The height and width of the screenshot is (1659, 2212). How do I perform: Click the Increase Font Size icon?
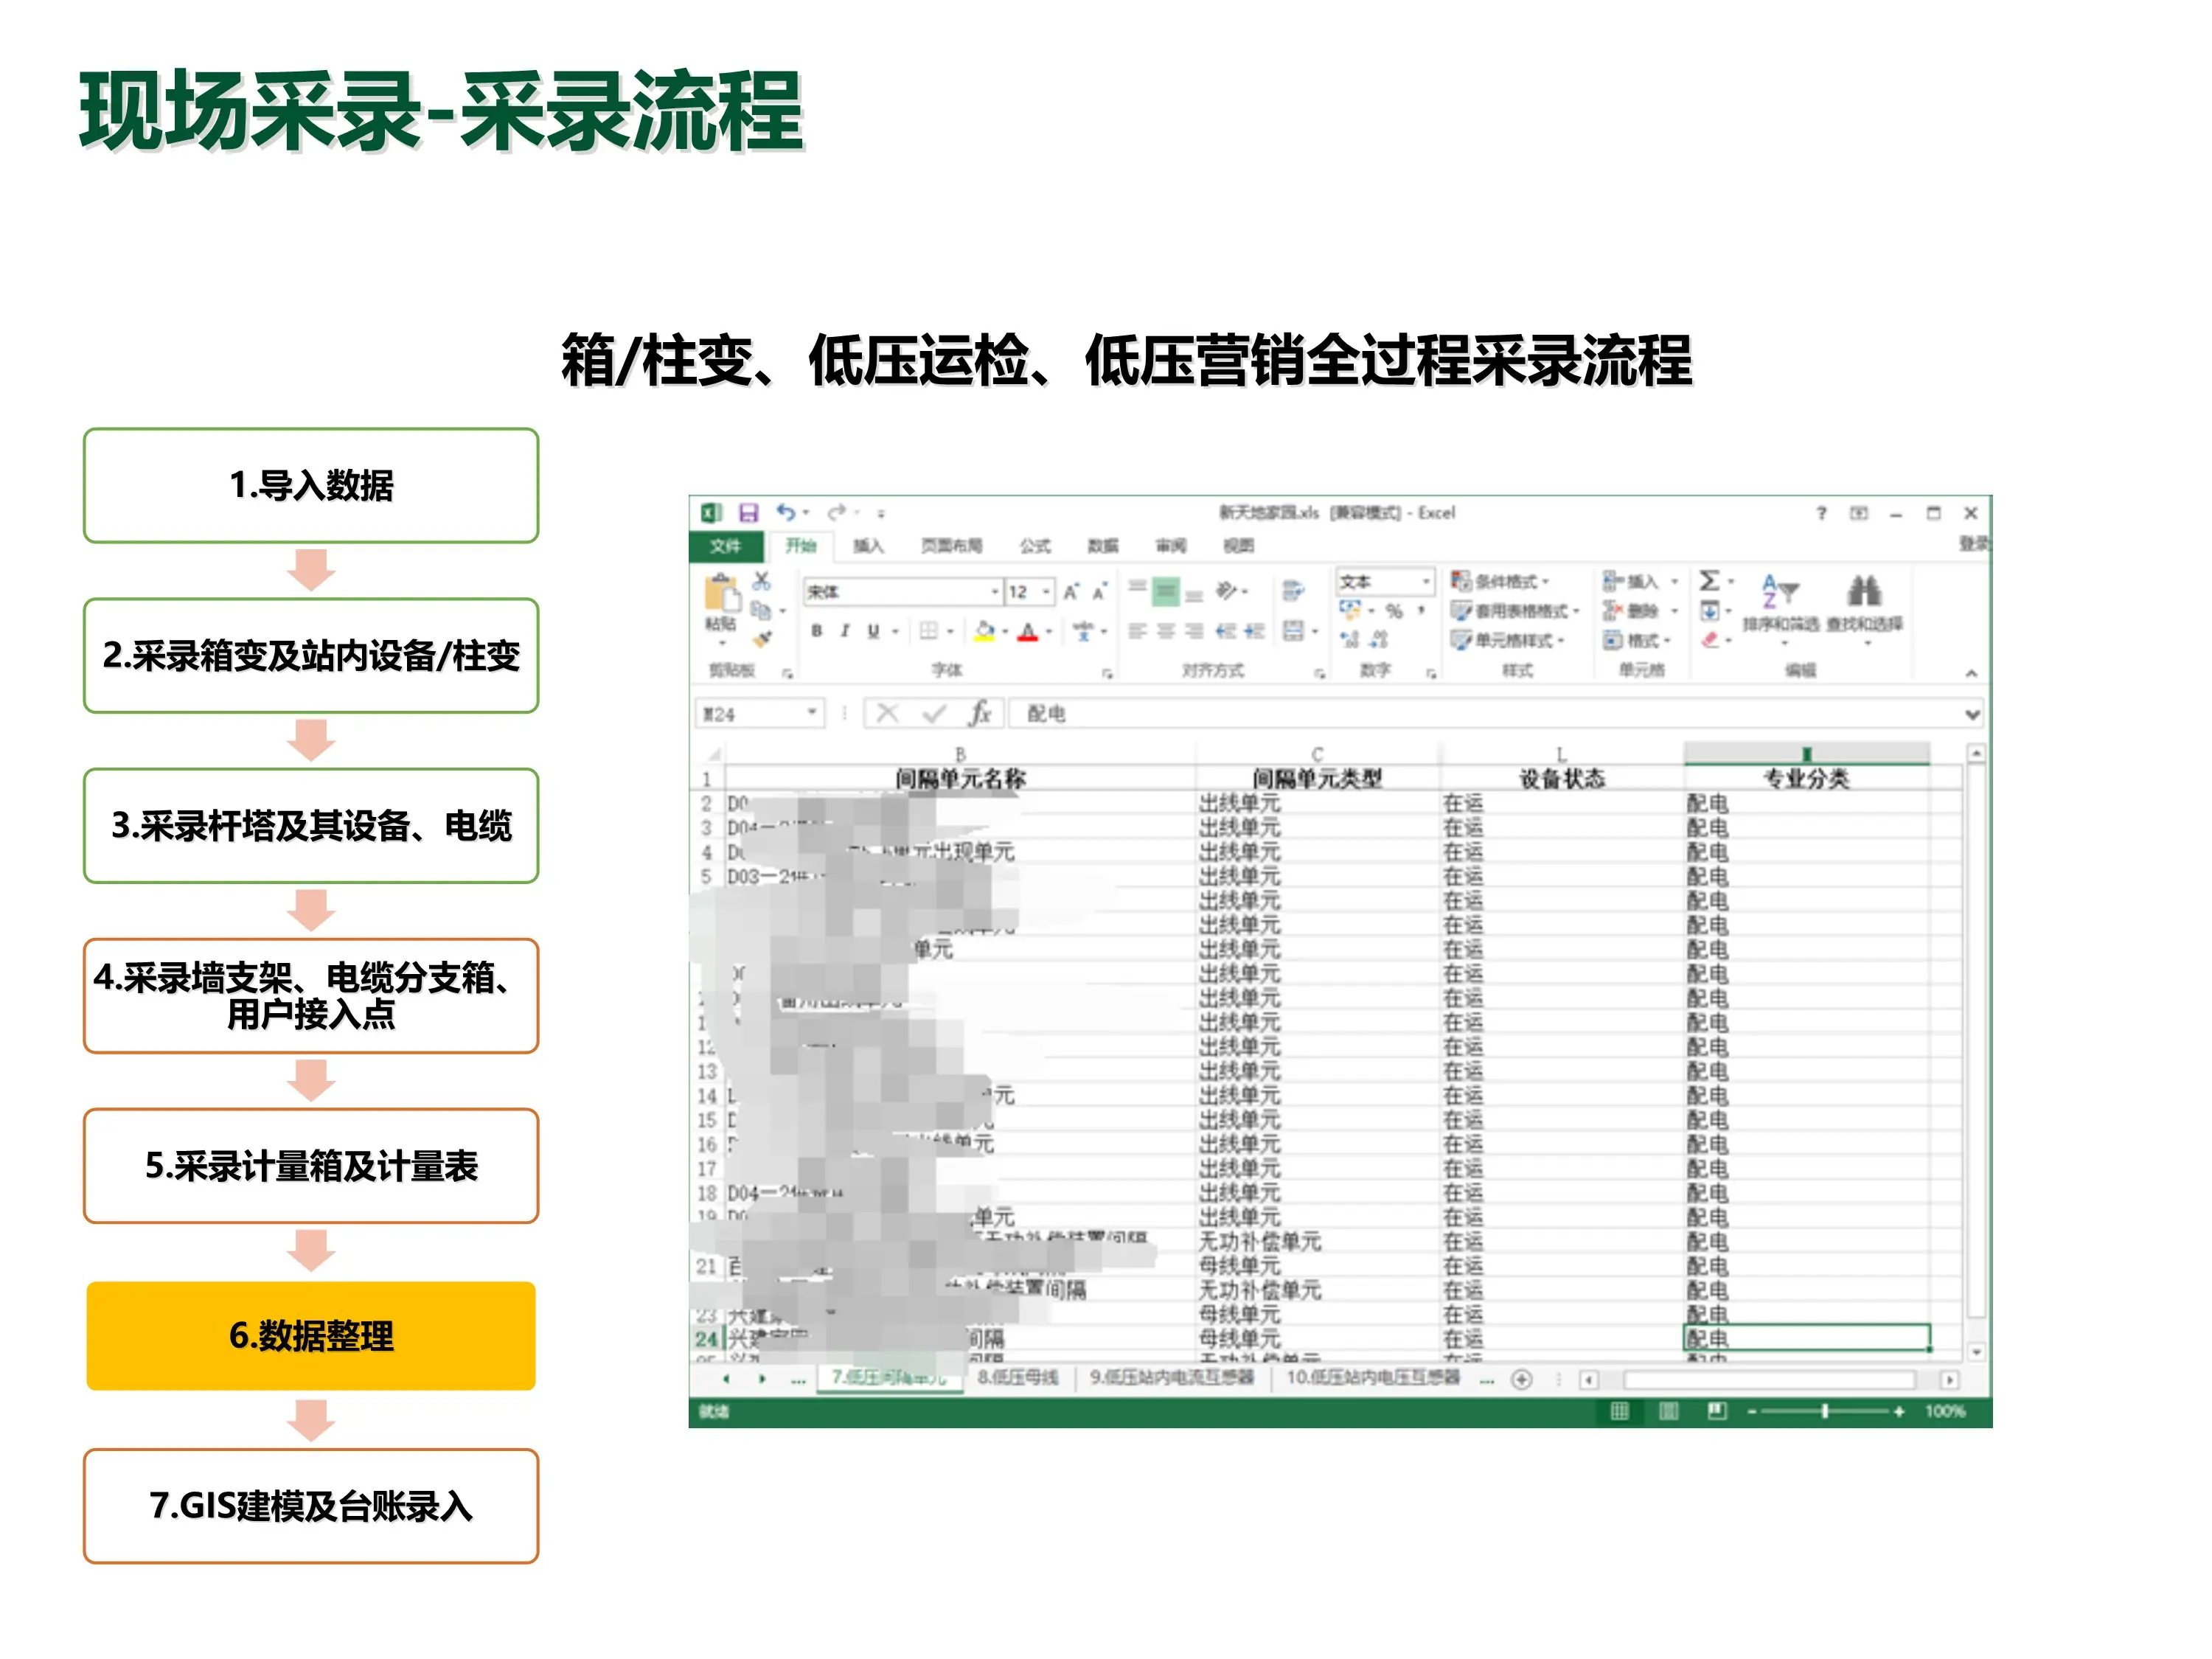[x=1071, y=592]
